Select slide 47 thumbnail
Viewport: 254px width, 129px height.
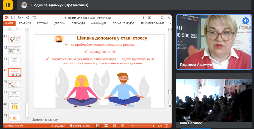coord(15,95)
